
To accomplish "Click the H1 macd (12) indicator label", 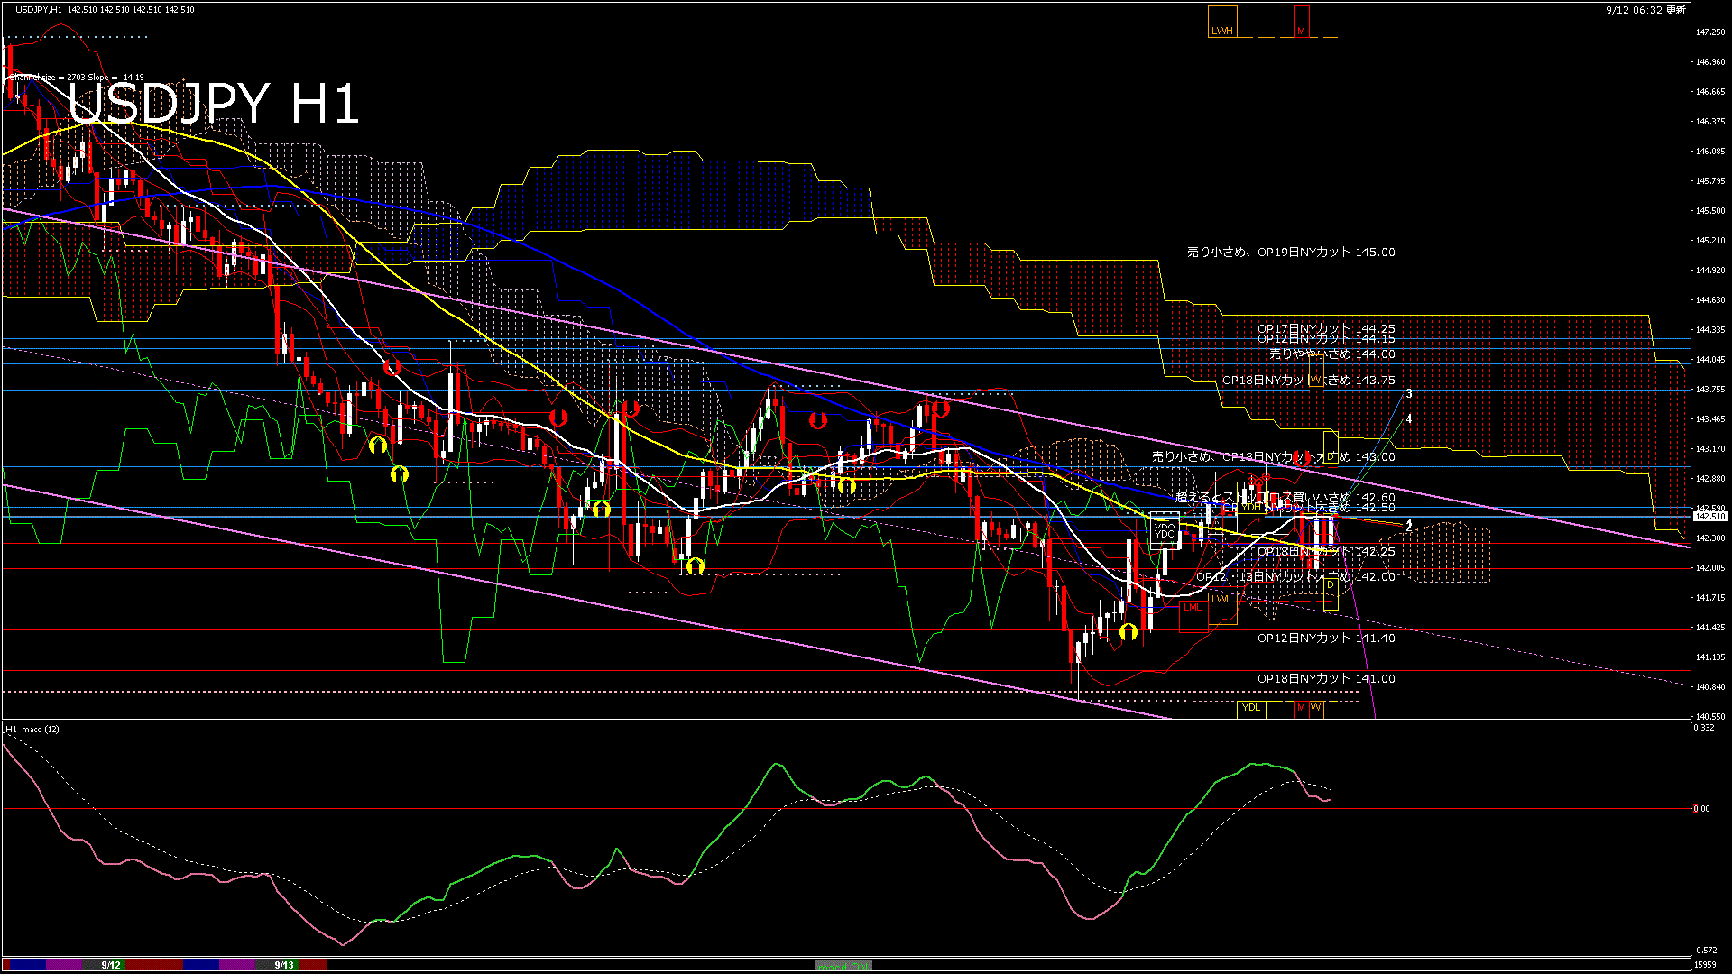I will click(x=32, y=729).
